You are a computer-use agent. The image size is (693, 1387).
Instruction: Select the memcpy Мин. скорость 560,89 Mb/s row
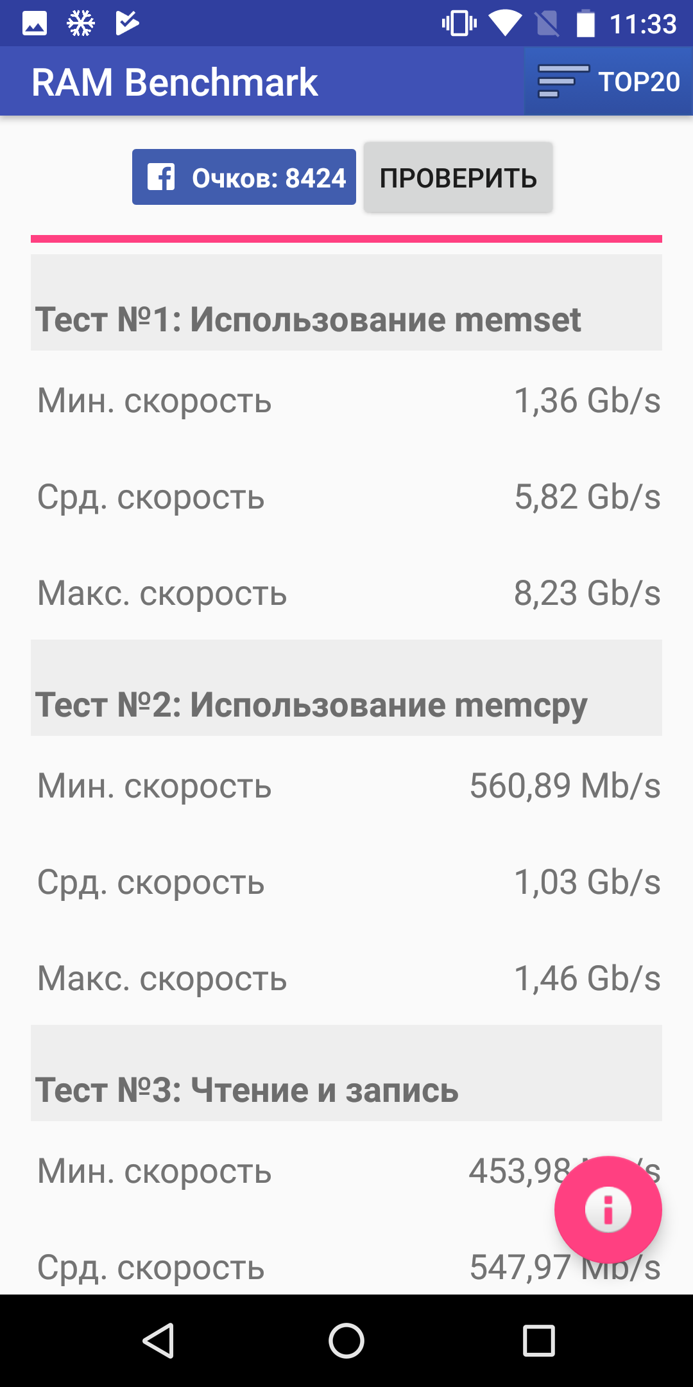pos(346,785)
